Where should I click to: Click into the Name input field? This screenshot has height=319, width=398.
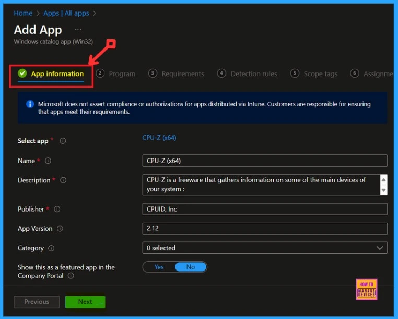tap(265, 161)
